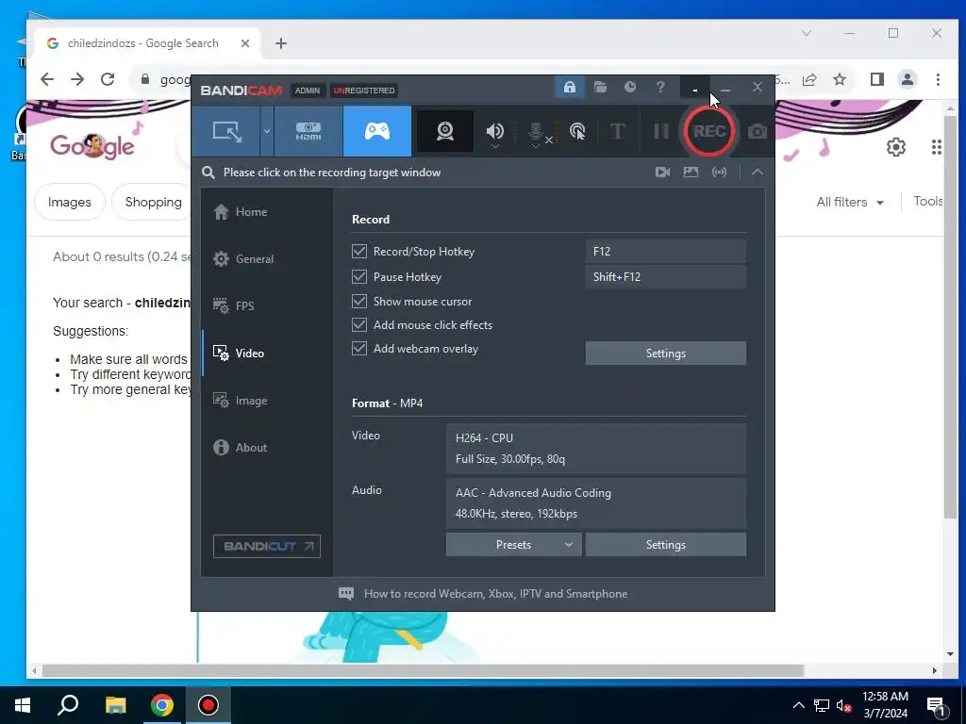This screenshot has height=724, width=966.
Task: Click the pause recording icon
Action: pos(660,131)
